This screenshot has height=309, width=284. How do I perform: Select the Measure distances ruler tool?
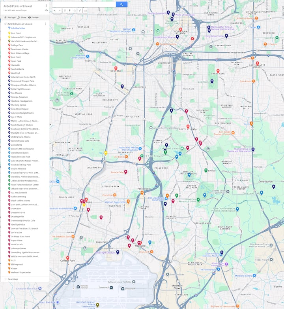[85, 11]
